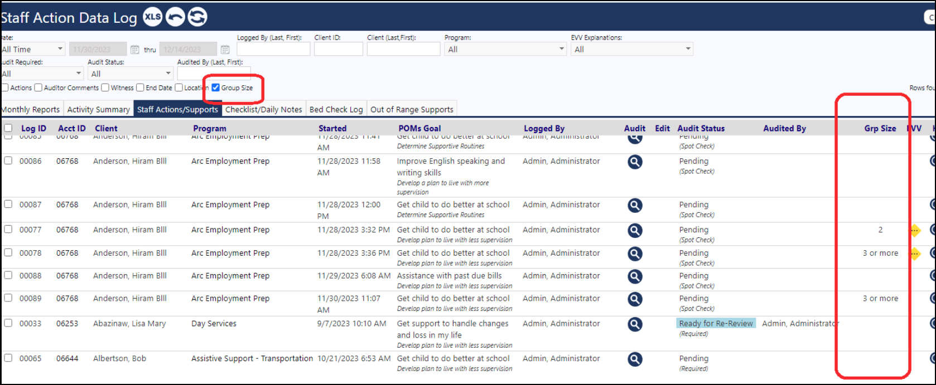Select the Staff Actions/Supports tab
The width and height of the screenshot is (936, 385).
click(177, 110)
